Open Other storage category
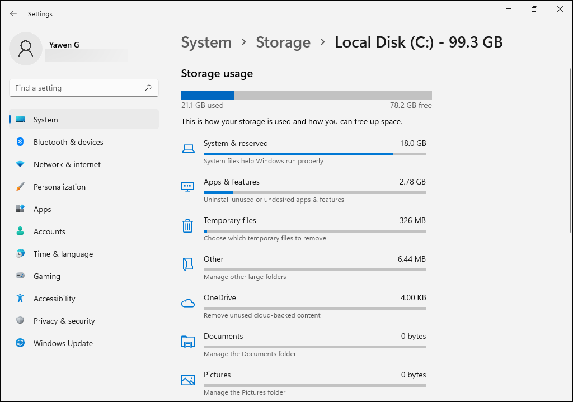The height and width of the screenshot is (402, 573). coord(304,267)
